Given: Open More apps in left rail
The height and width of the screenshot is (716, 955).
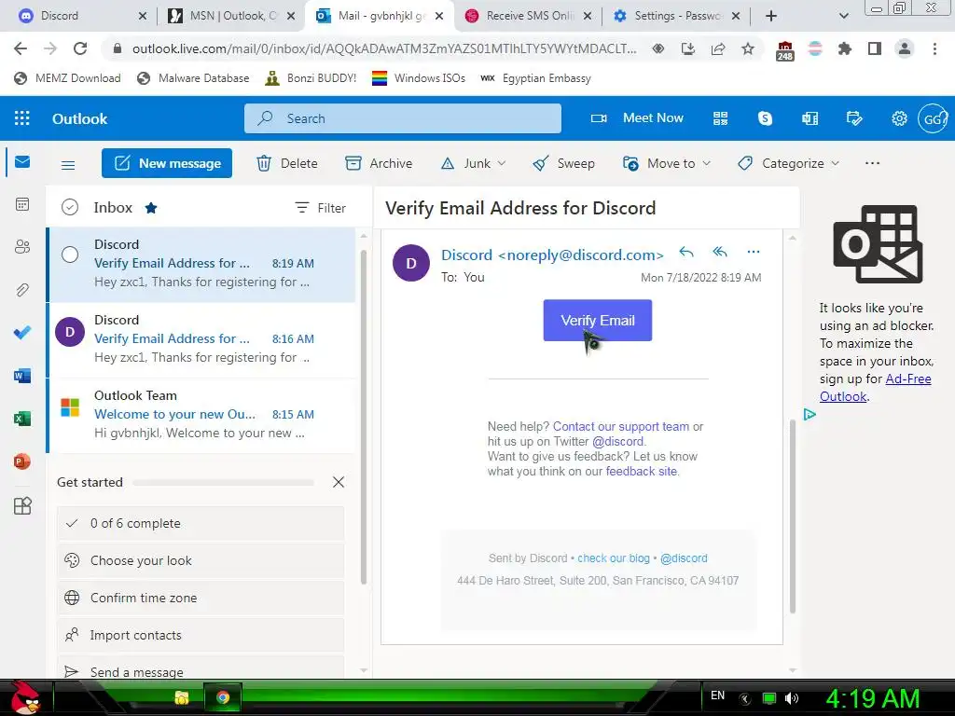Looking at the screenshot, I should tap(22, 506).
